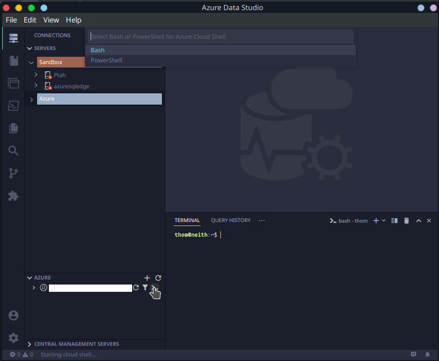Collapse the AZURE section

(x=29, y=278)
